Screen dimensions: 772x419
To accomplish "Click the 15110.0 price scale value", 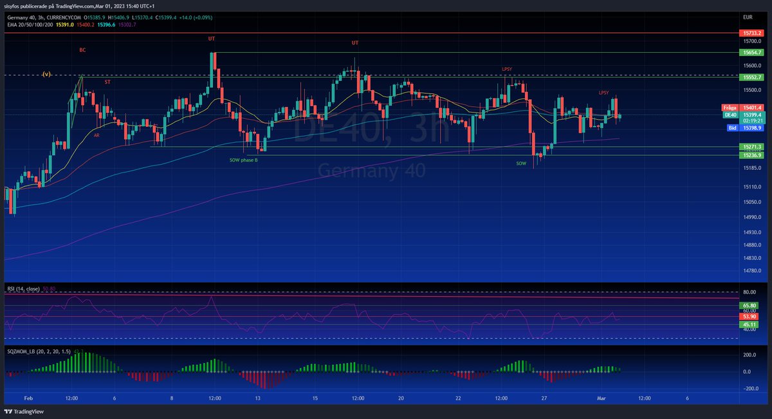I will click(x=752, y=187).
